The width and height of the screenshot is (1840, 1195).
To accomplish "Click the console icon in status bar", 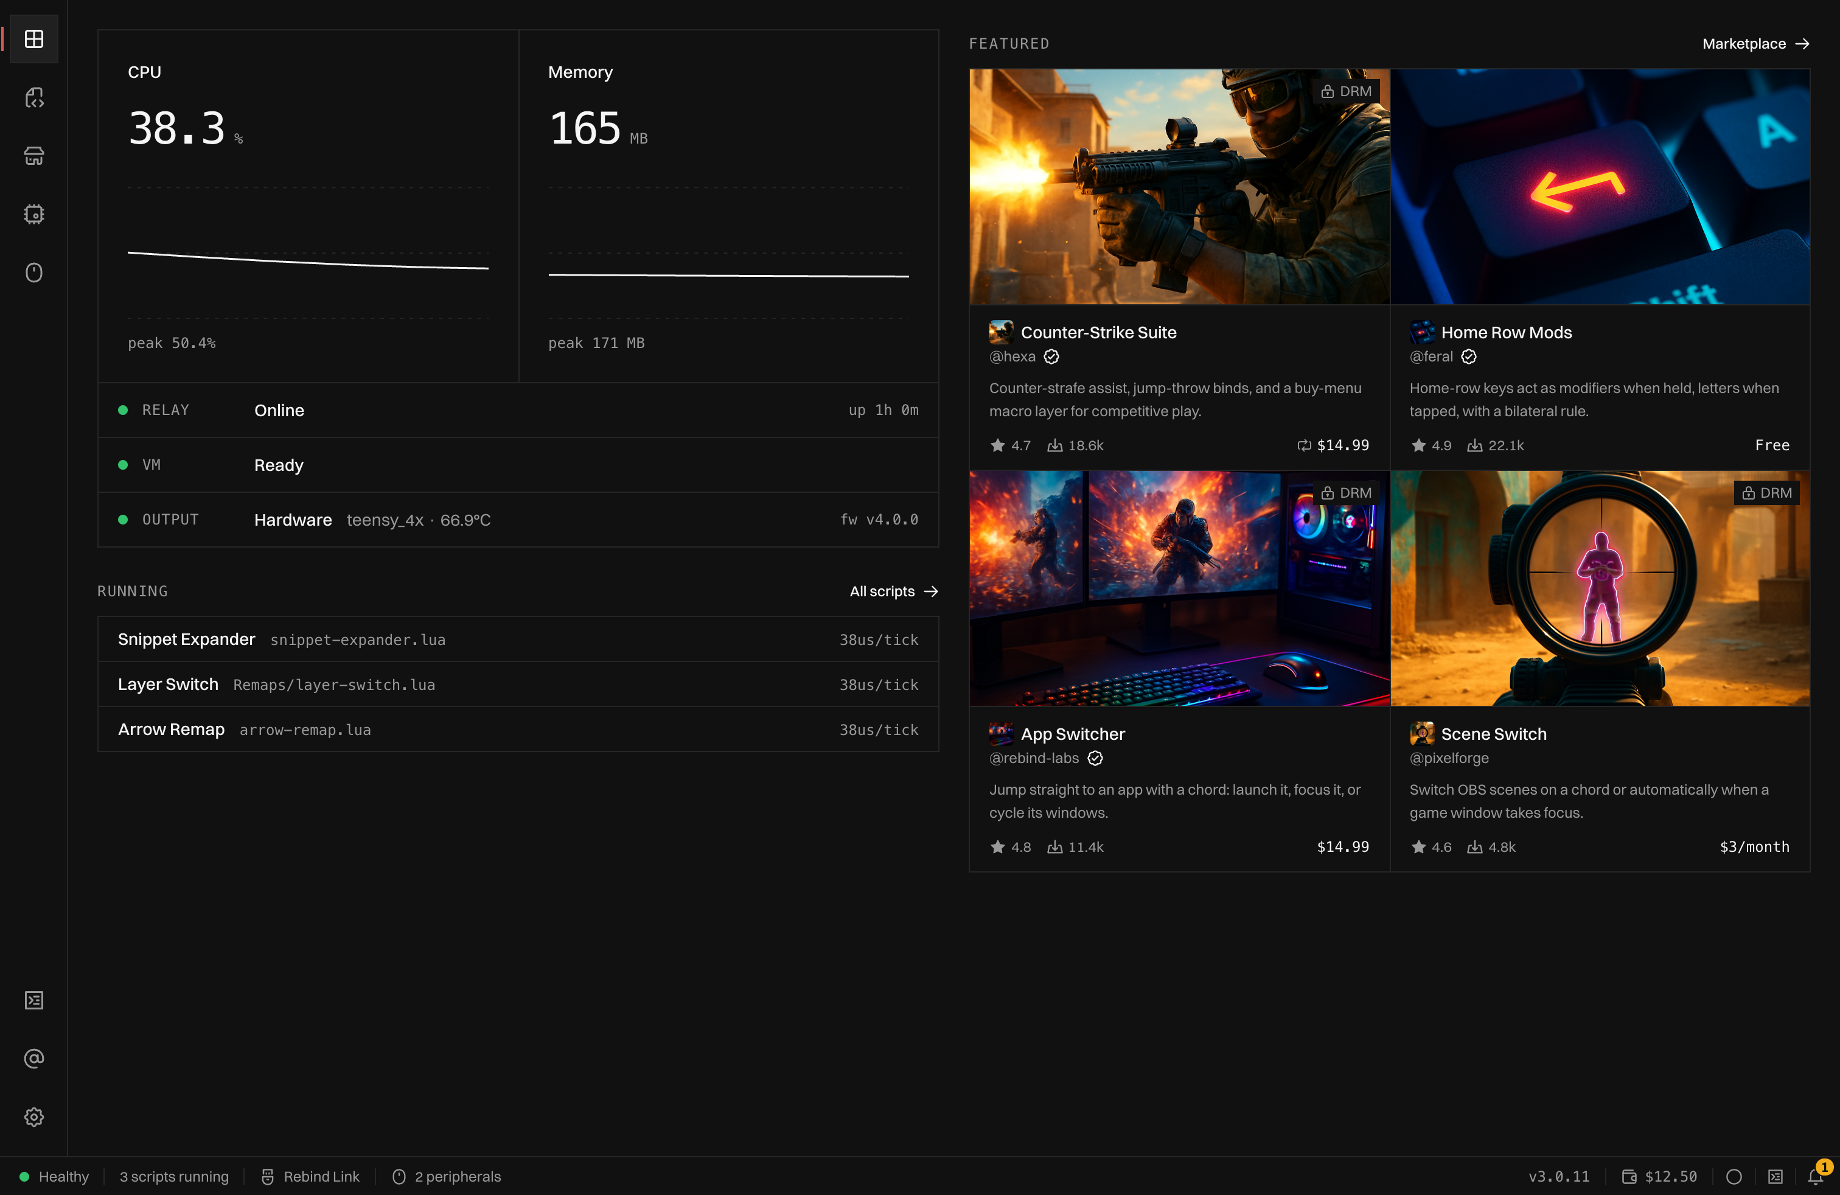I will [x=1776, y=1177].
